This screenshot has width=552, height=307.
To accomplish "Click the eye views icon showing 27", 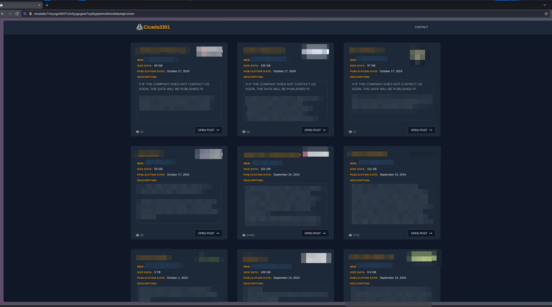I will pos(350,132).
